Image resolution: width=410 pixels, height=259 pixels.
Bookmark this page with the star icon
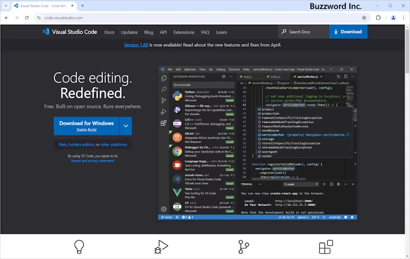click(x=364, y=17)
